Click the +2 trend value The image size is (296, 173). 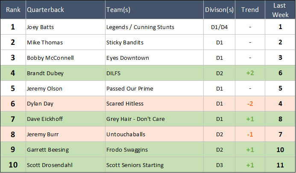coord(250,73)
